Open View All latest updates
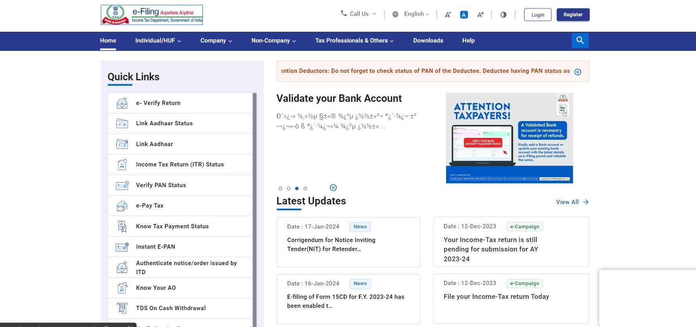 572,202
